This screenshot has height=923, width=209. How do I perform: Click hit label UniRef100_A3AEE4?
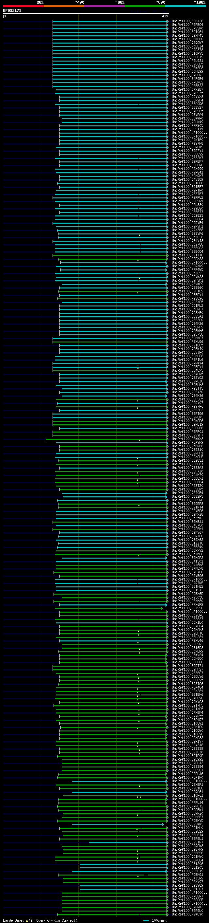click(x=187, y=482)
